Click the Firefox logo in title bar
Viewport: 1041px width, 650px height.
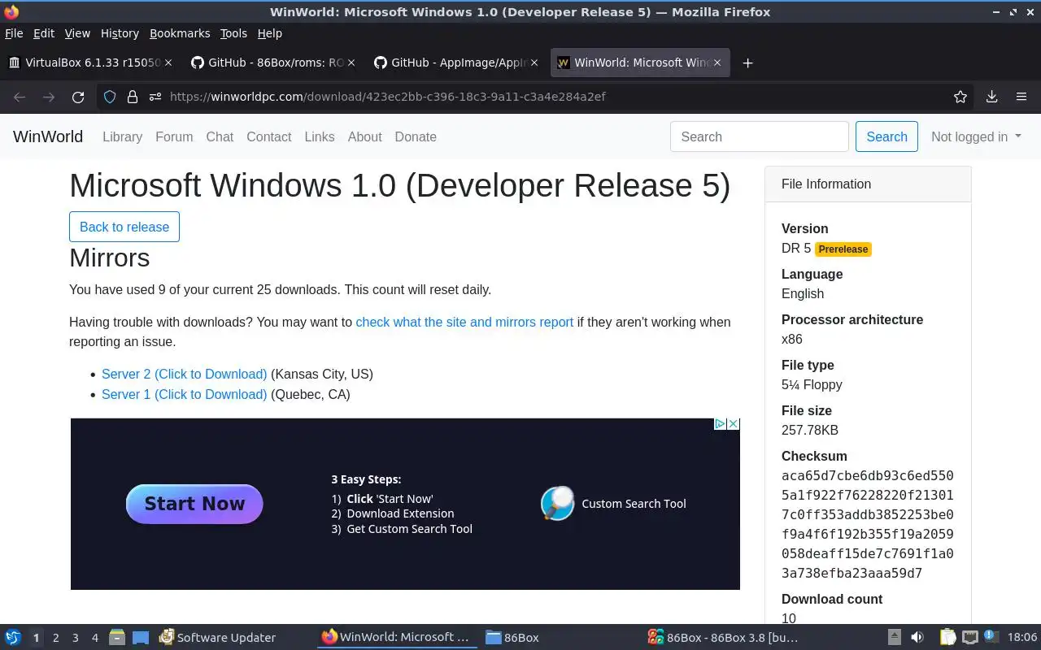[11, 11]
